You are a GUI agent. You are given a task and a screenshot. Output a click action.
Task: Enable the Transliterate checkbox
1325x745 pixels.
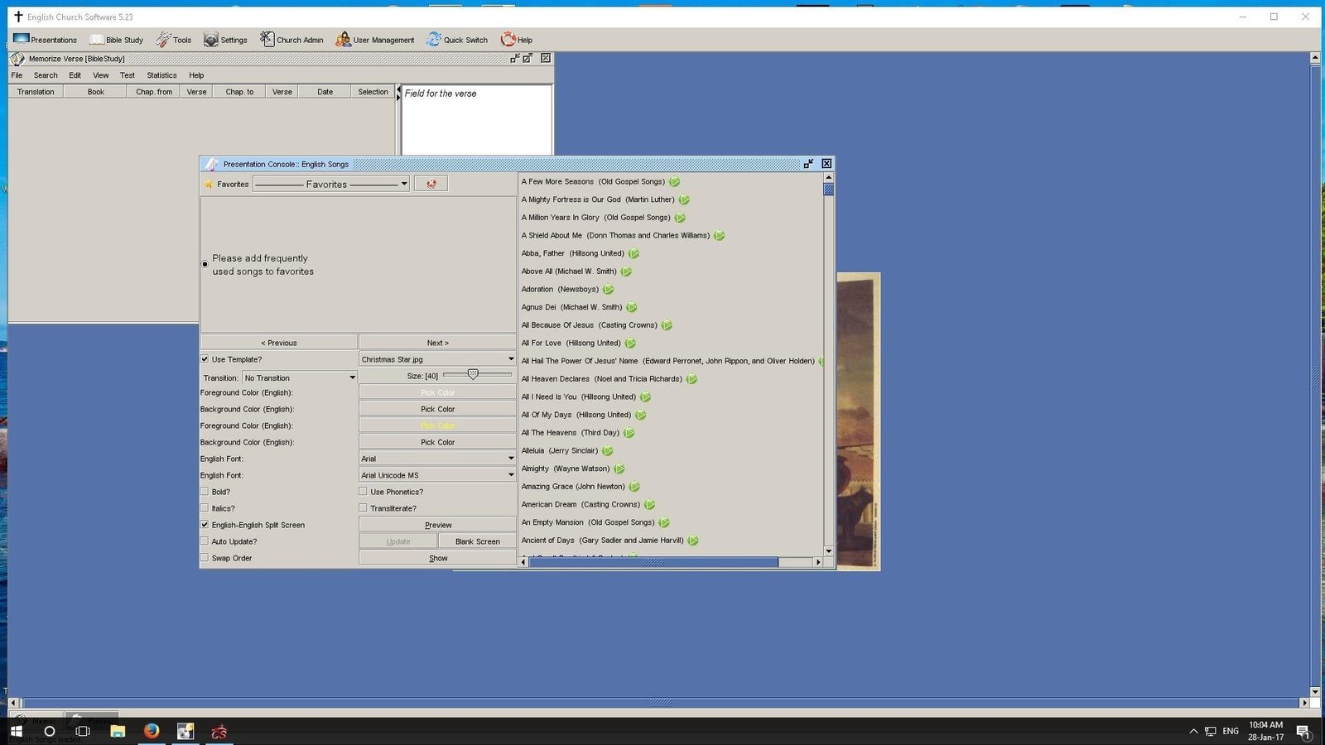click(363, 508)
